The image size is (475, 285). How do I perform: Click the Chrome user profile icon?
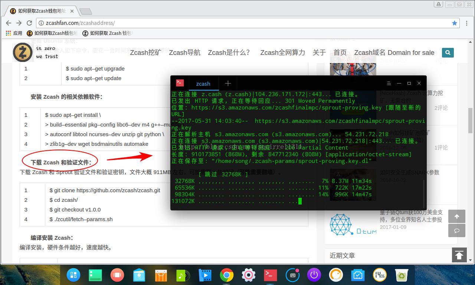tap(439, 4)
